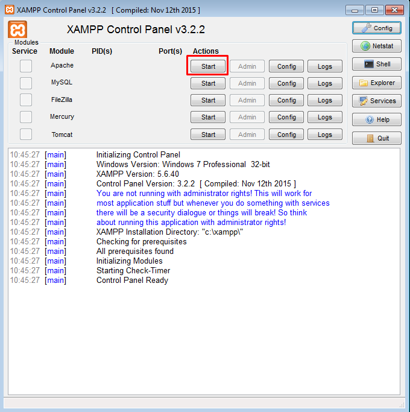Click the MySQL Admin button
The width and height of the screenshot is (410, 412).
(x=247, y=83)
